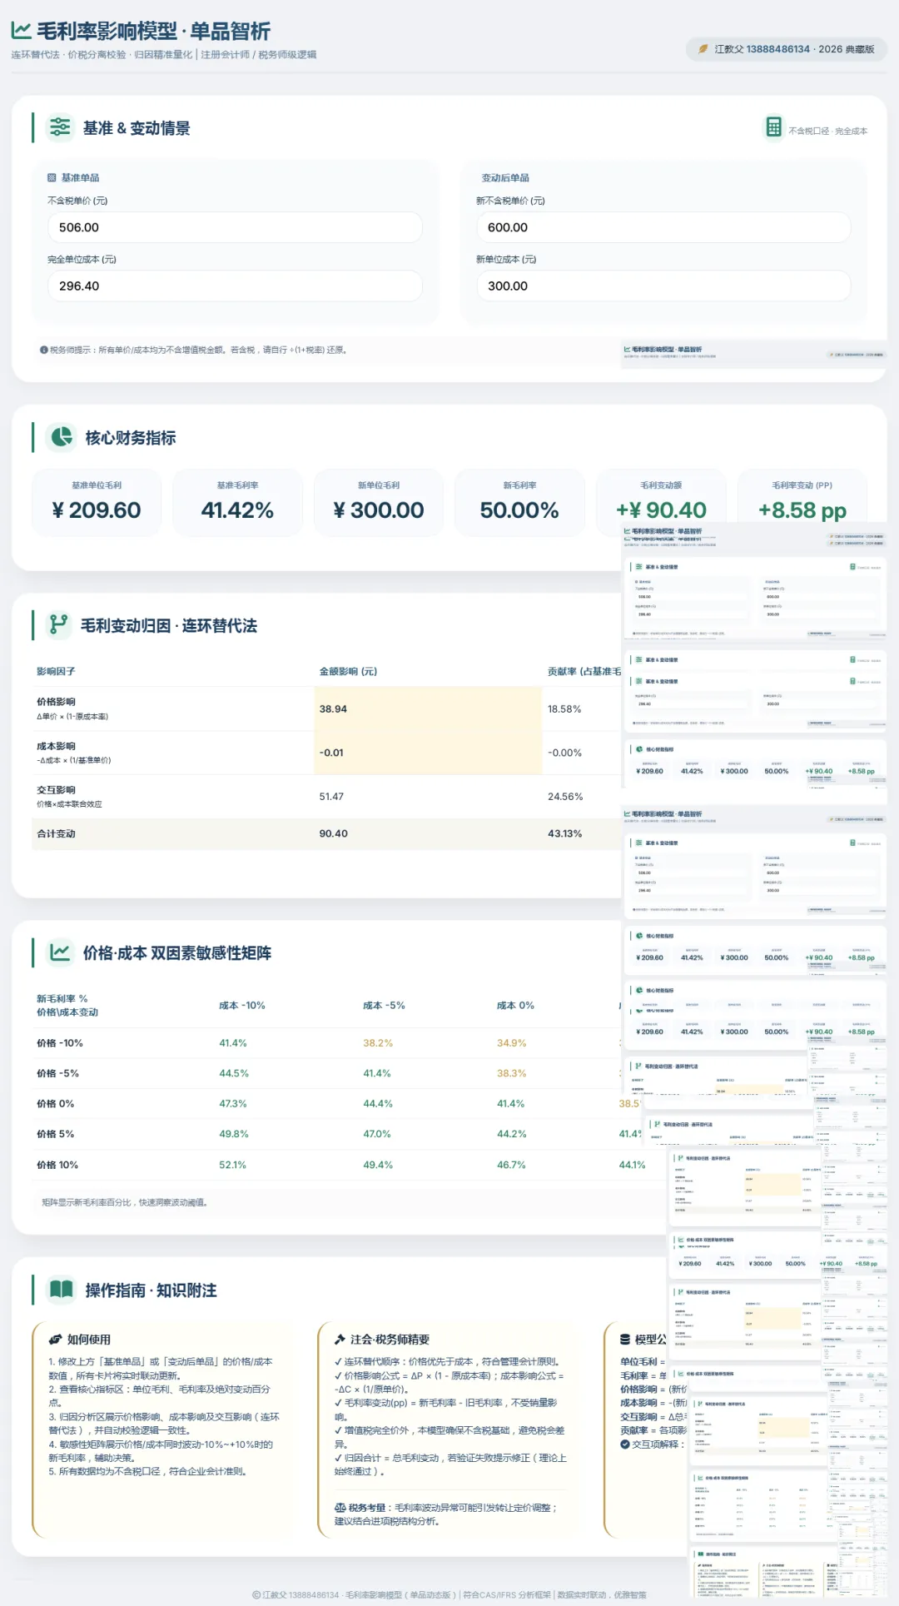Click the 矩阵显示新毛利率百分比 footnote
Viewport: 899px width, 1606px height.
[125, 1202]
